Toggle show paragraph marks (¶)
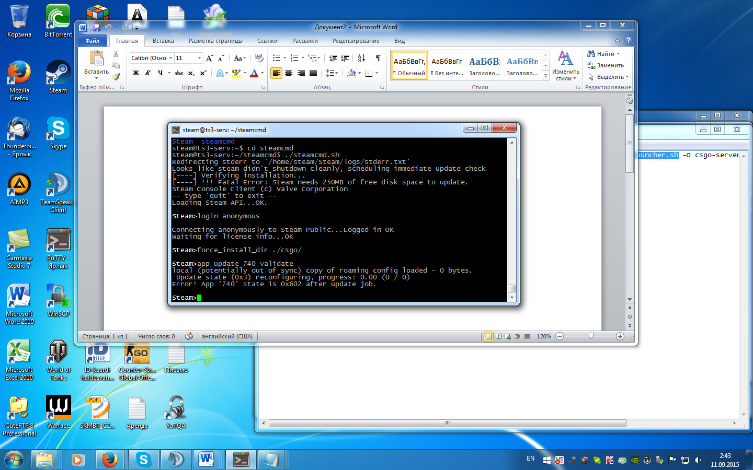 (379, 58)
